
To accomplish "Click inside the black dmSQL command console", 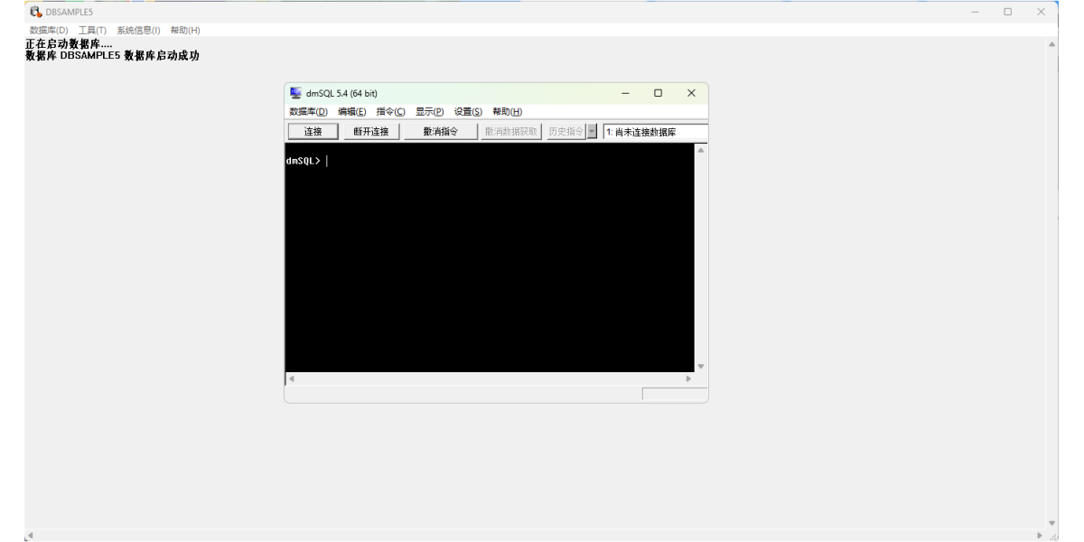I will 488,262.
